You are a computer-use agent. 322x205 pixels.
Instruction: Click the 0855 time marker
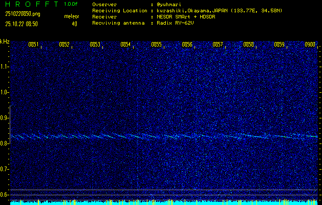coord(156,45)
